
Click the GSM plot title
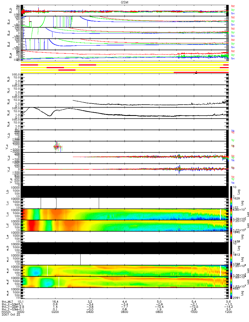pos(124,2)
